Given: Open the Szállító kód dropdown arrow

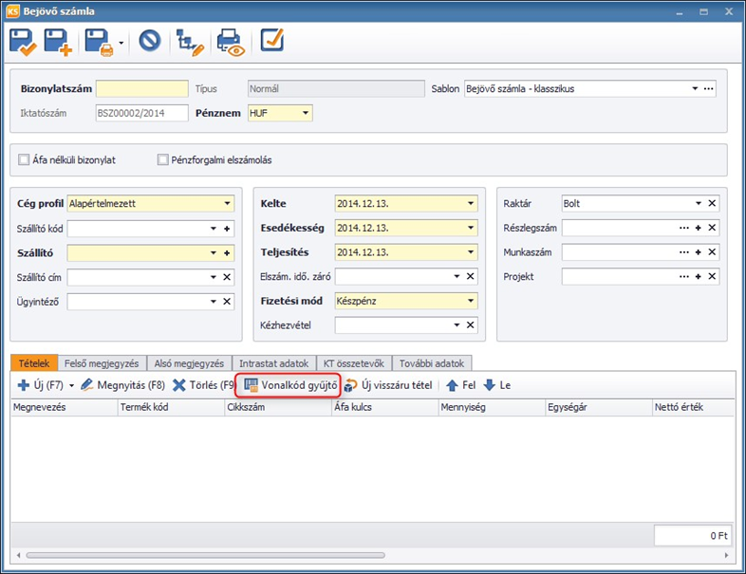Looking at the screenshot, I should click(x=214, y=229).
